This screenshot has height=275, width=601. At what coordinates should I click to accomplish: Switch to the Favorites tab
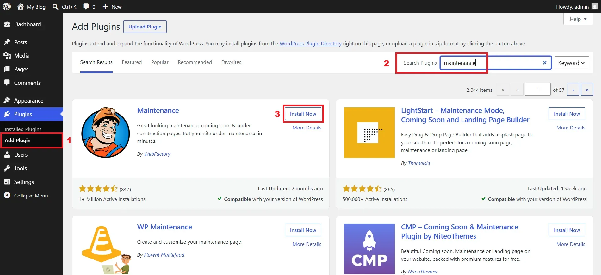click(x=231, y=62)
